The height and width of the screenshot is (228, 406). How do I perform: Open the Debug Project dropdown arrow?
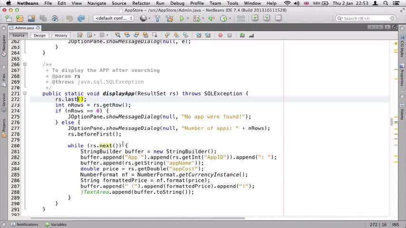[x=203, y=19]
